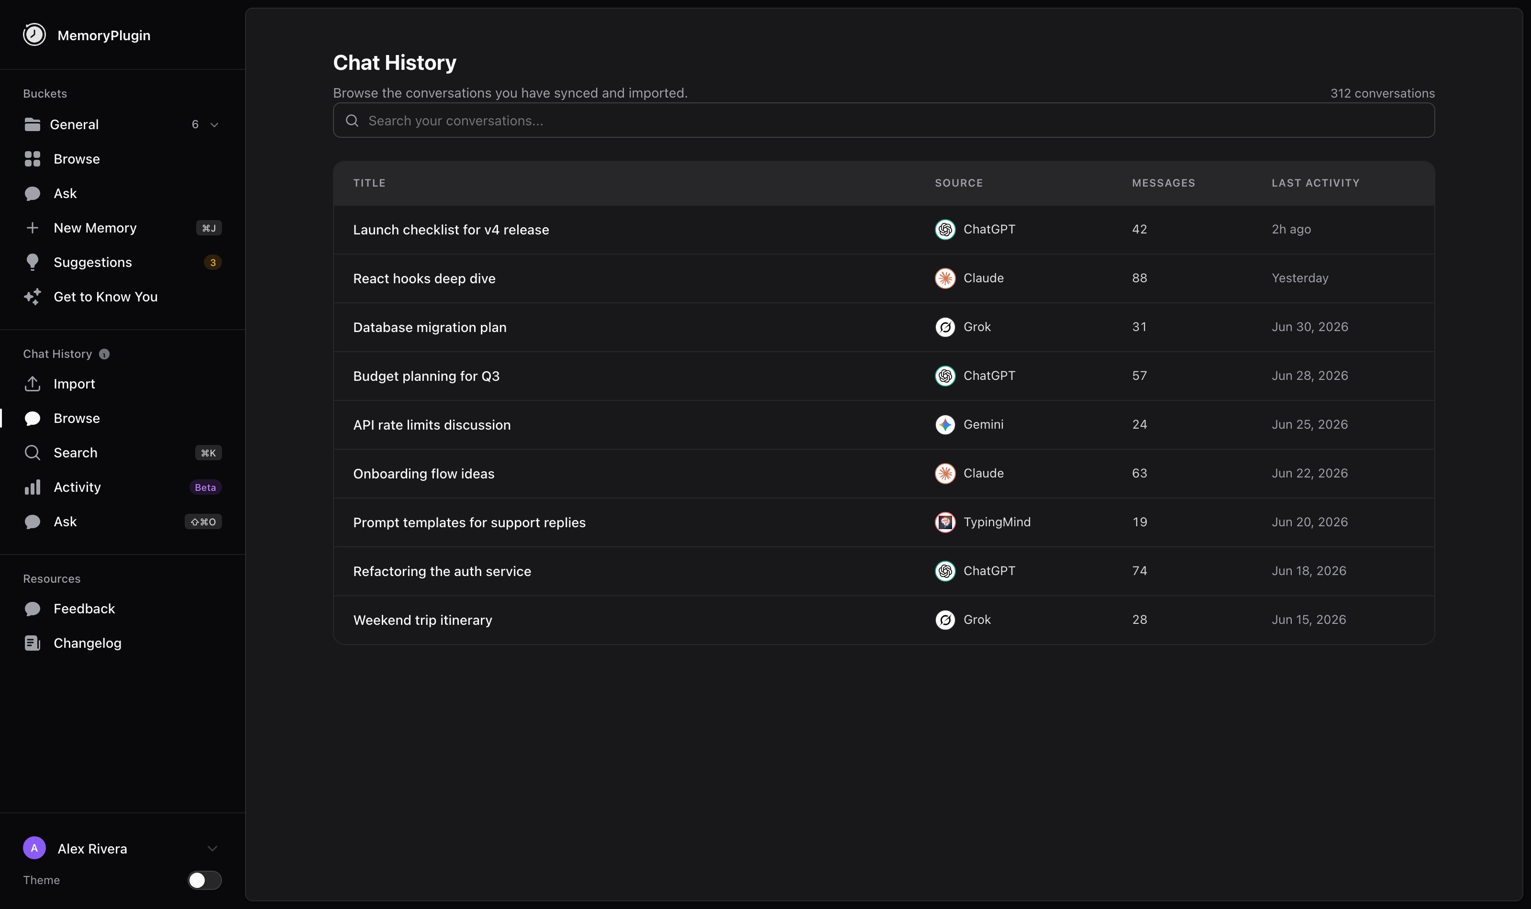Click the Browse grid icon under Buckets

coord(33,159)
